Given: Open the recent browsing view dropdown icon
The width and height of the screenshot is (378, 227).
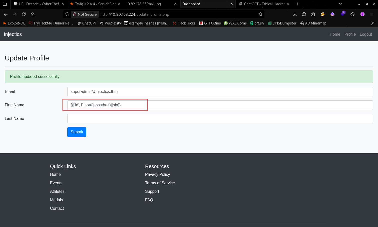Looking at the screenshot, I should 5,4.
